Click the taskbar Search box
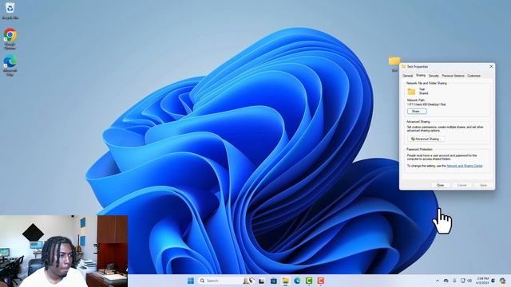 coord(226,281)
